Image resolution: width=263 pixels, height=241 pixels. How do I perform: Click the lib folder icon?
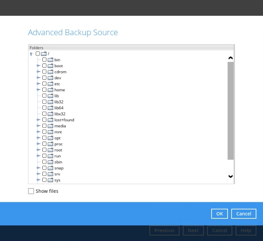pos(50,96)
